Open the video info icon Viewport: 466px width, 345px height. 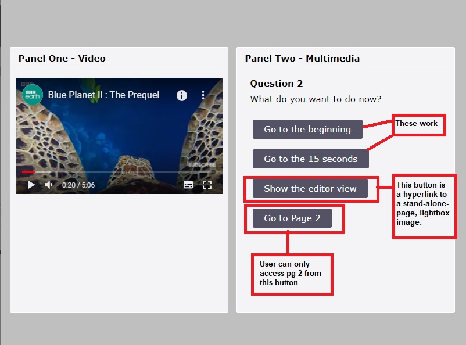pyautogui.click(x=182, y=95)
